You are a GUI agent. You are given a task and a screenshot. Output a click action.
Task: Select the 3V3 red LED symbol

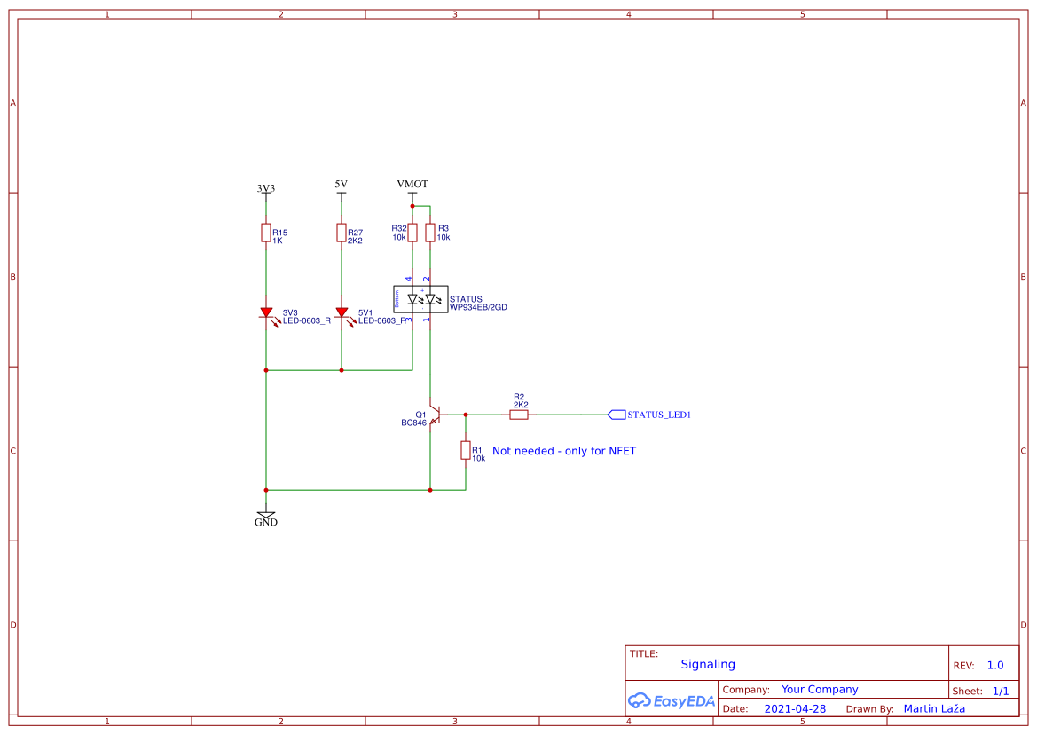266,312
